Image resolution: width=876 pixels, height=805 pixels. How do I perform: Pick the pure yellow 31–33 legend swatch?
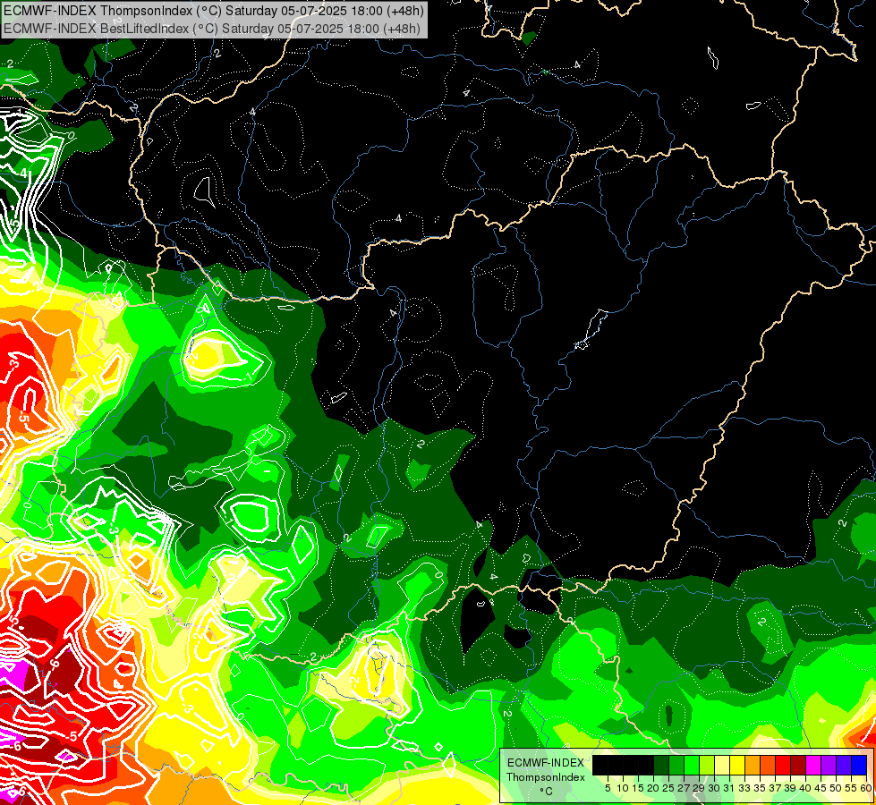[737, 765]
